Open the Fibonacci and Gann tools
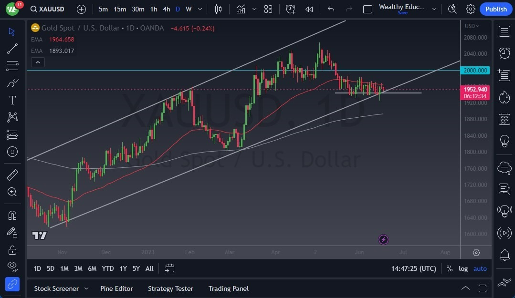The image size is (515, 298). click(12, 66)
